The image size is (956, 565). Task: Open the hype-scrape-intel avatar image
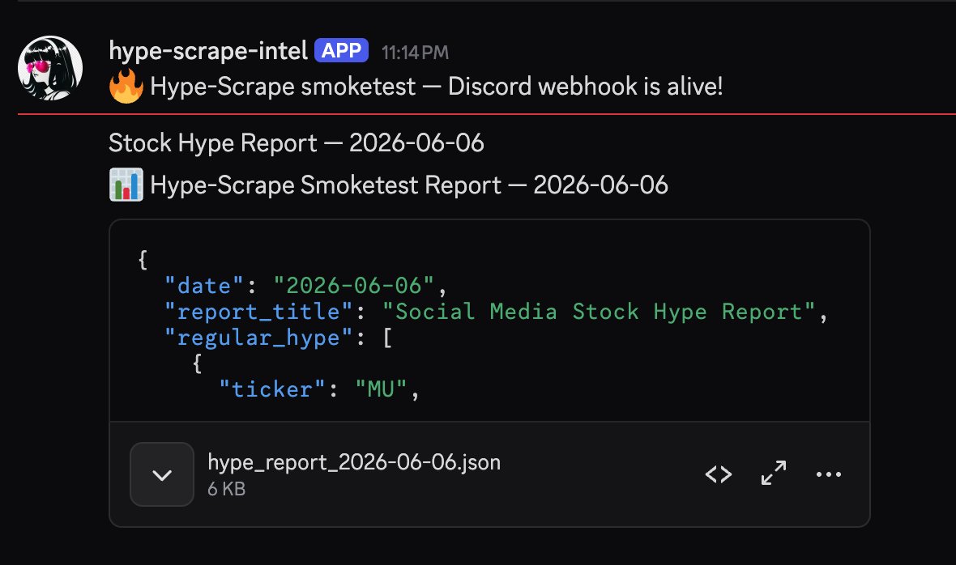[x=50, y=67]
